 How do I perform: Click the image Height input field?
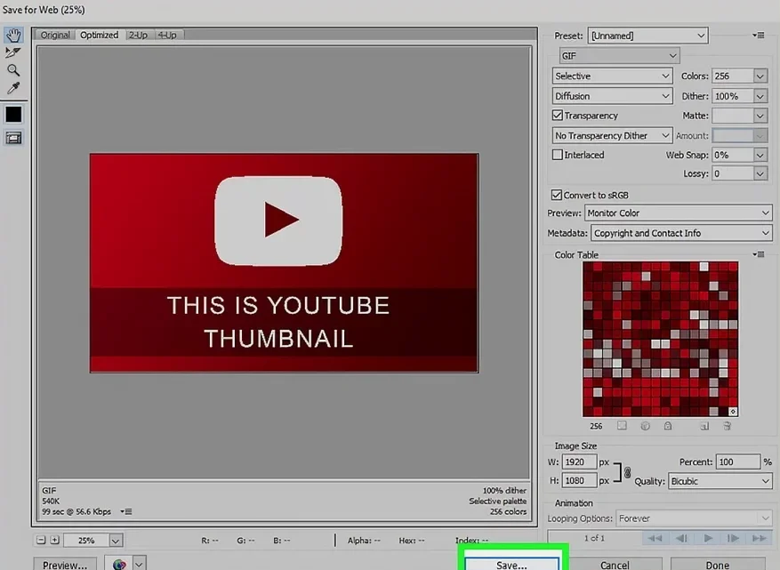[x=579, y=480]
